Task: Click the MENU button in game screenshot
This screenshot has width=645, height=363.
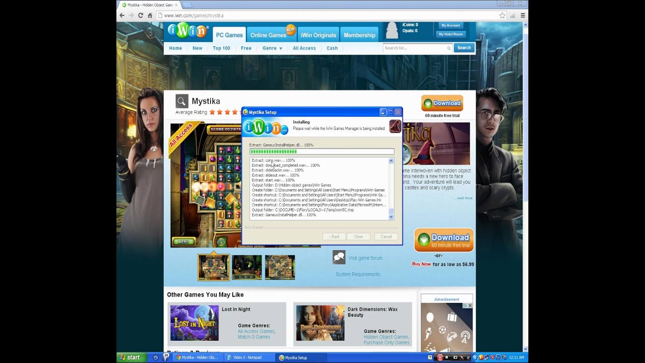Action: point(183,241)
